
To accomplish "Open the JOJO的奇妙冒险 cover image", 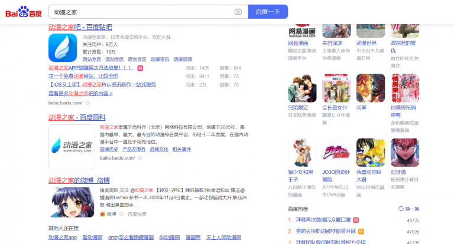I will (x=336, y=153).
